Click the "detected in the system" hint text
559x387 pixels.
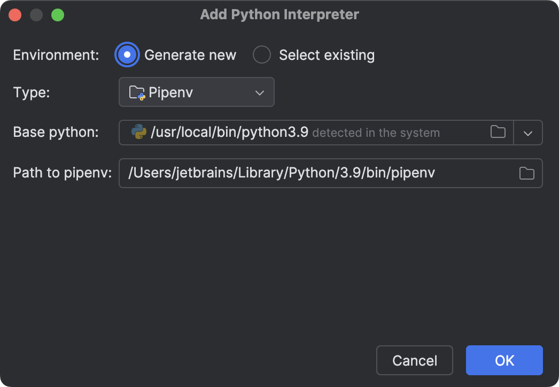[376, 133]
